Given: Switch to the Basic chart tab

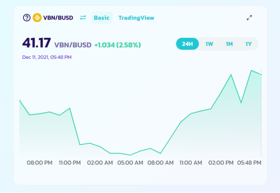Looking at the screenshot, I should (102, 18).
